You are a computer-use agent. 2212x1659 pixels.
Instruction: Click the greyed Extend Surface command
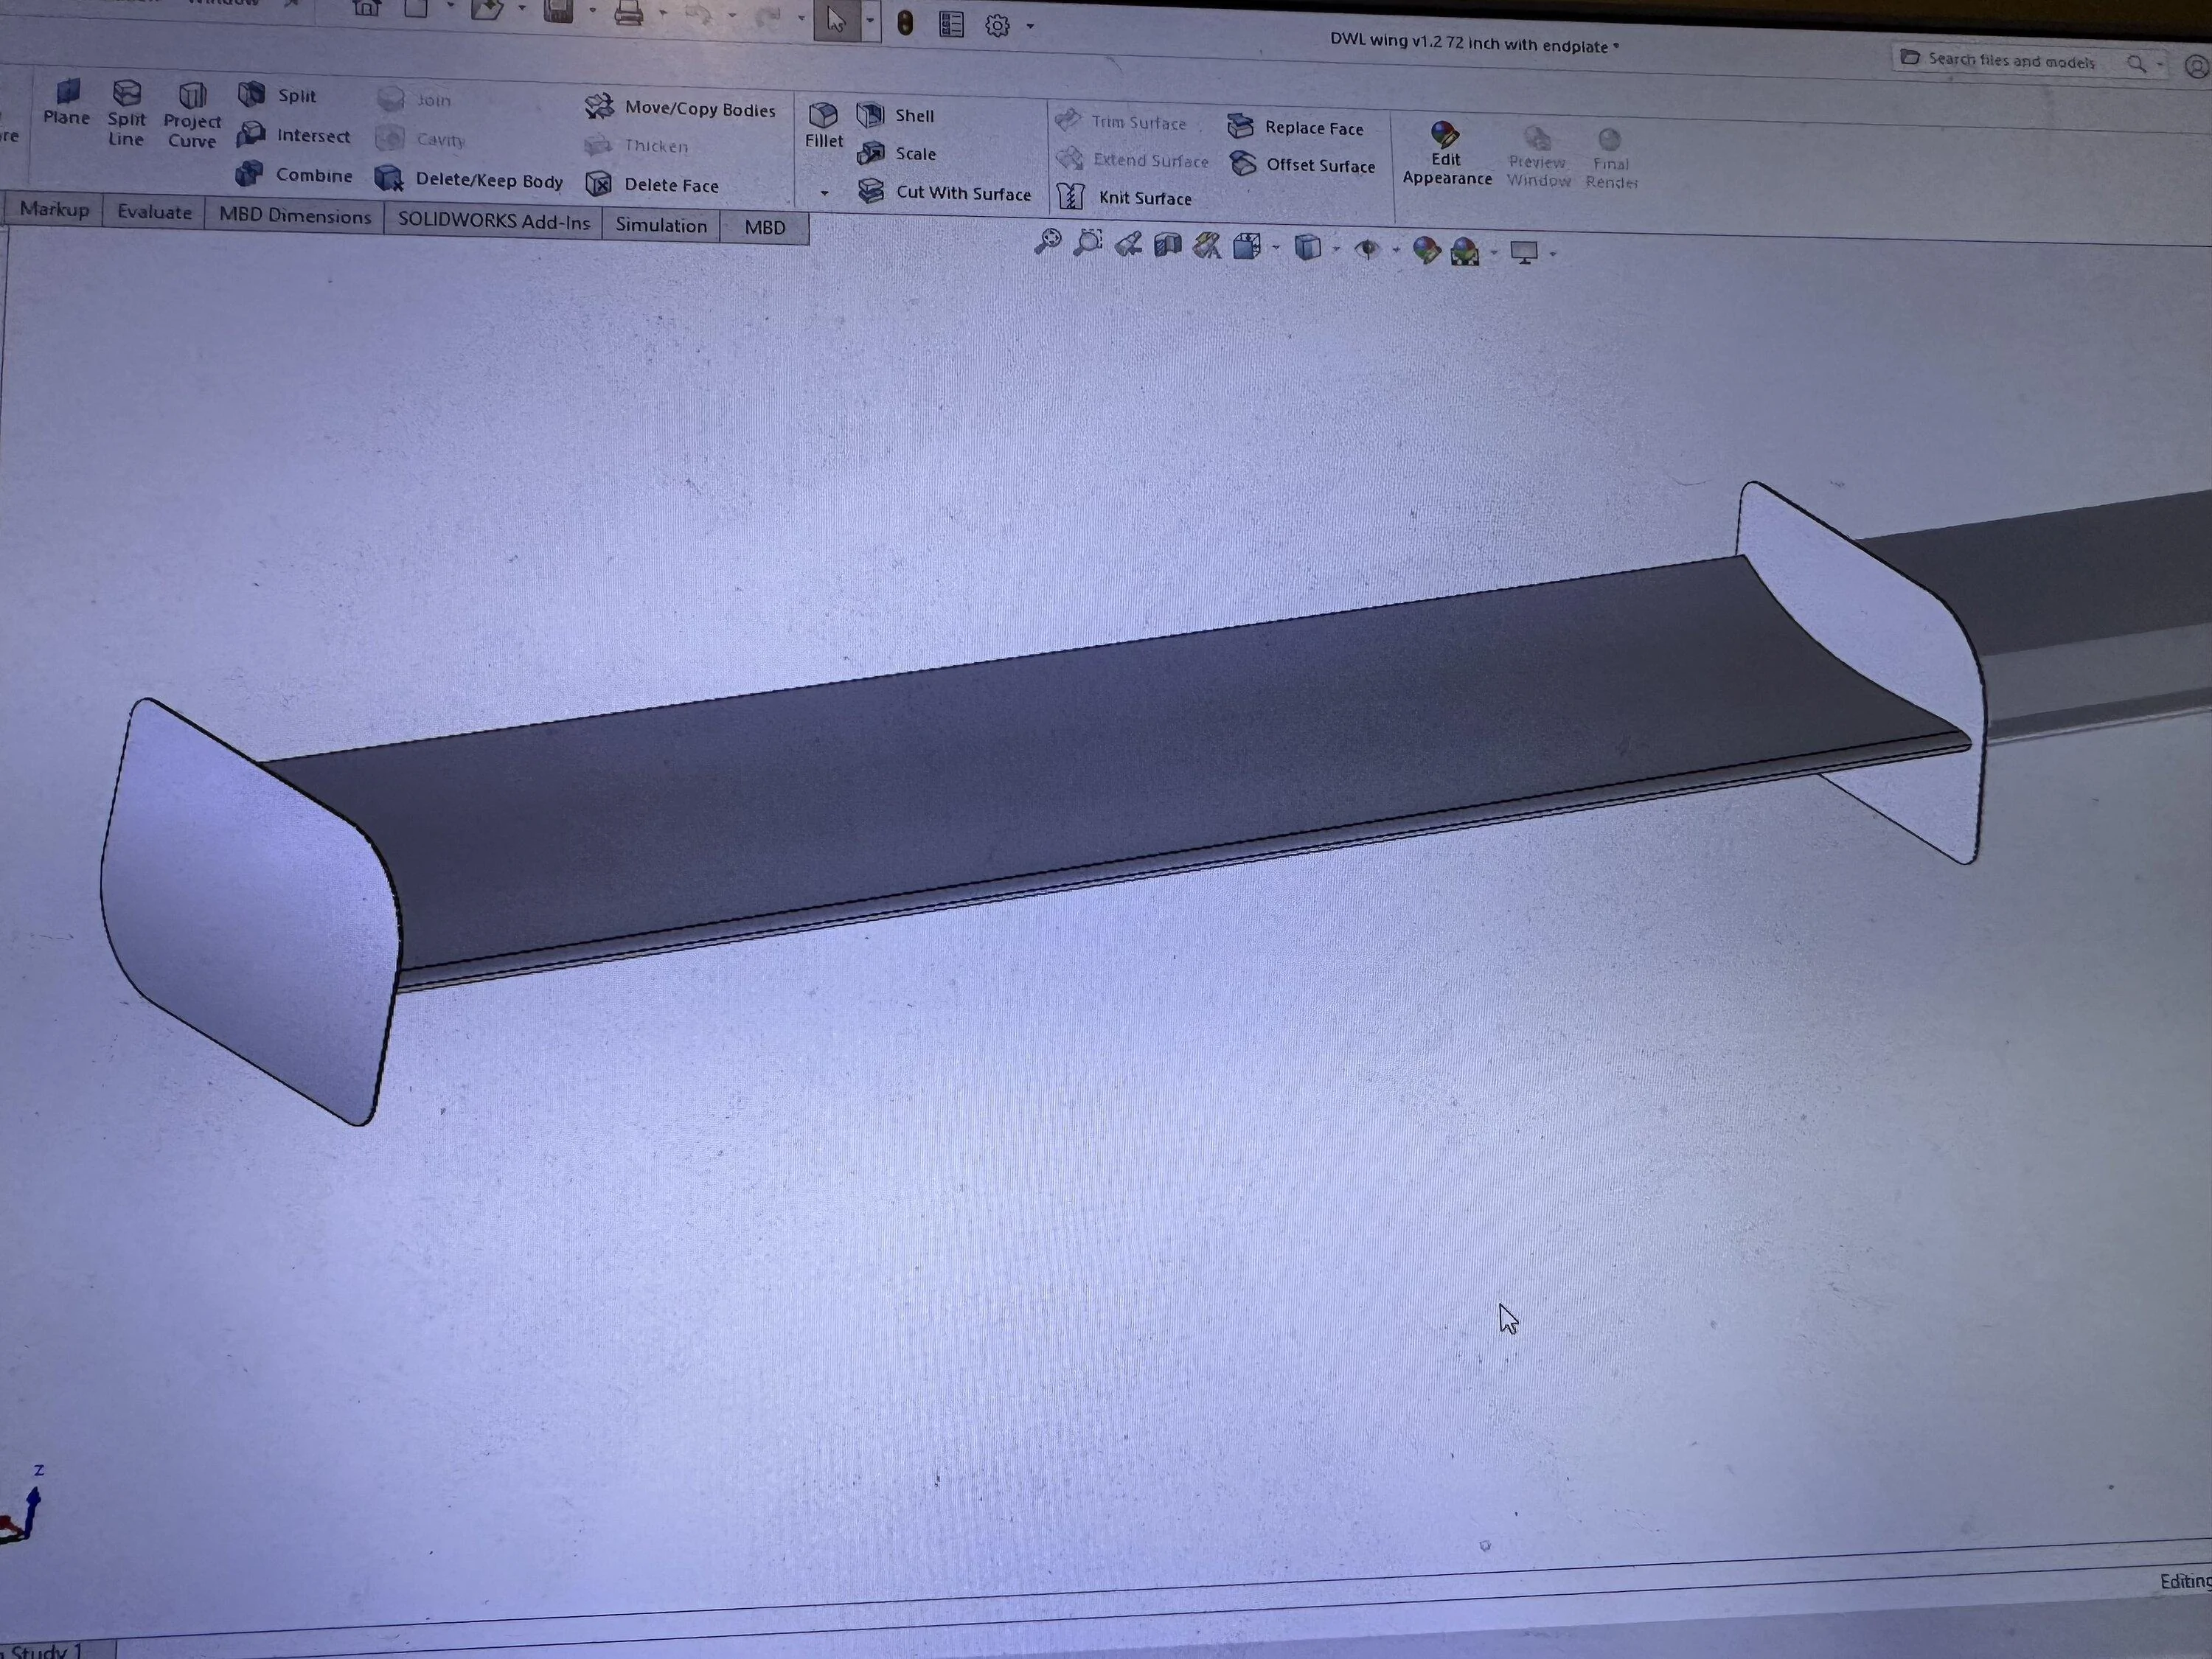pyautogui.click(x=1132, y=160)
